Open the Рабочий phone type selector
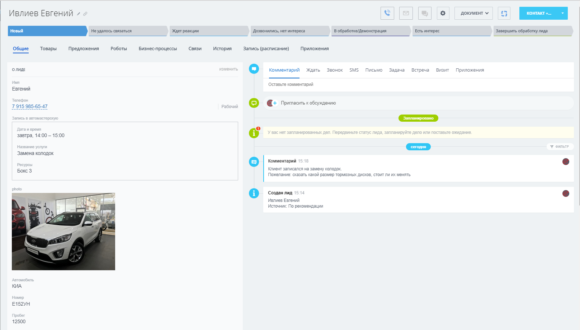580x330 pixels. tap(229, 107)
